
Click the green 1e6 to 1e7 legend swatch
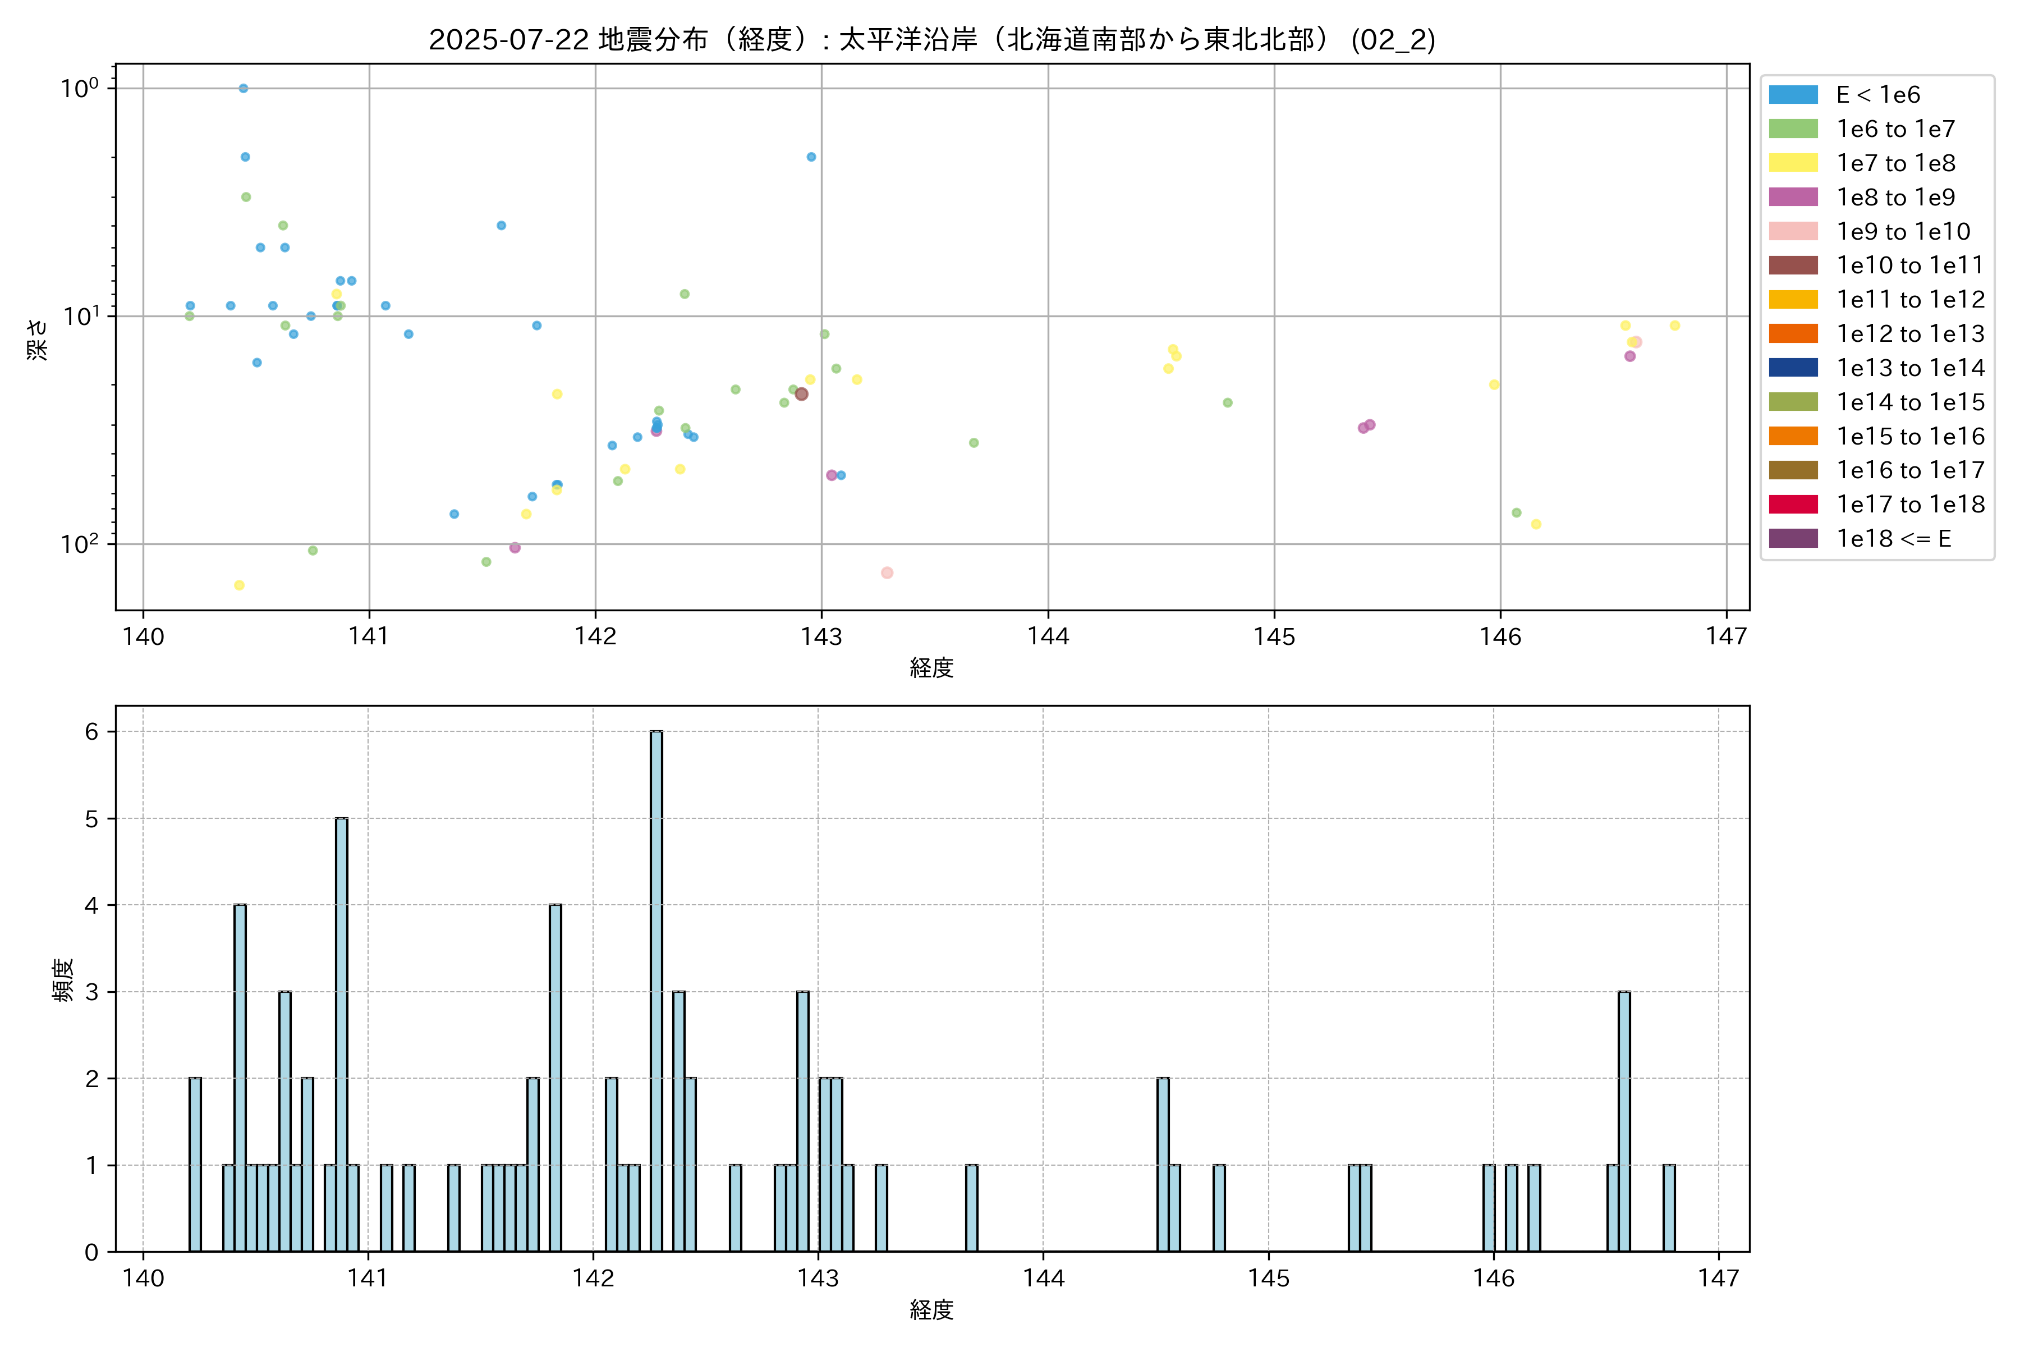(x=1792, y=129)
